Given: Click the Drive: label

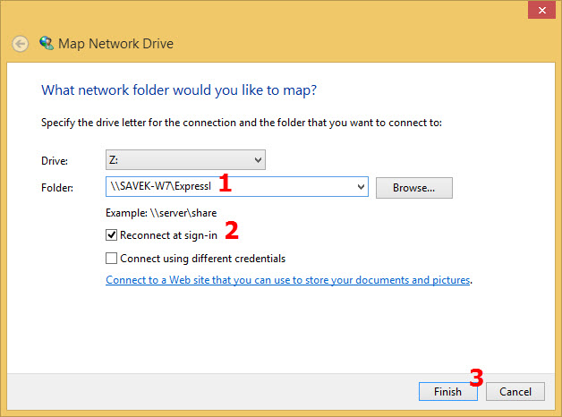Looking at the screenshot, I should tap(55, 161).
